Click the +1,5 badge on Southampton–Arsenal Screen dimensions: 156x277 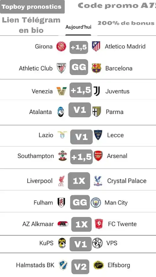[x=81, y=157]
